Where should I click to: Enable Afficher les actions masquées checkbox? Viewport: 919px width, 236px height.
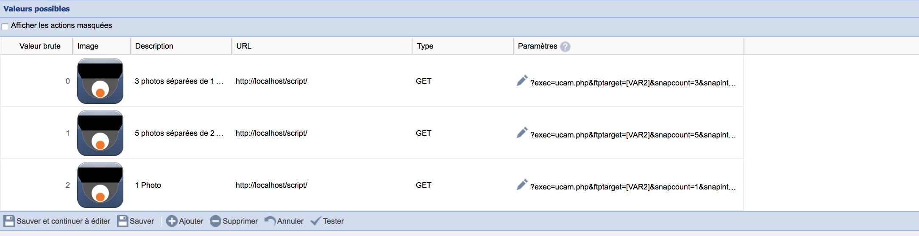(5, 26)
